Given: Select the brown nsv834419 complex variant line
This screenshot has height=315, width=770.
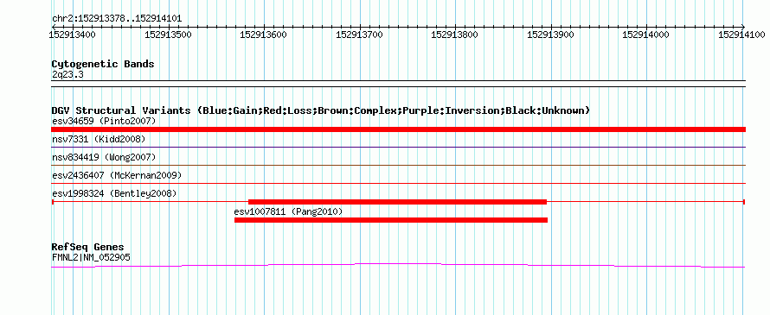Looking at the screenshot, I should click(398, 166).
